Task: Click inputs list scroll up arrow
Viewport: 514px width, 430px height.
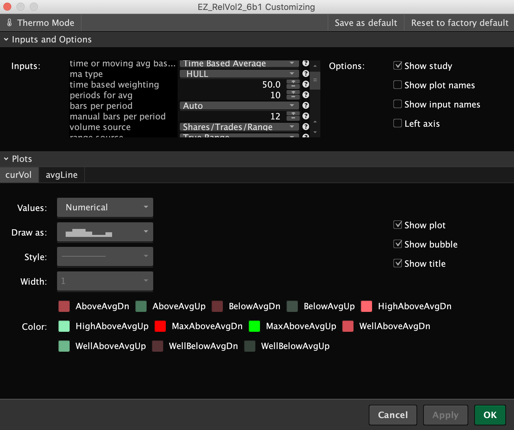Action: coord(315,66)
